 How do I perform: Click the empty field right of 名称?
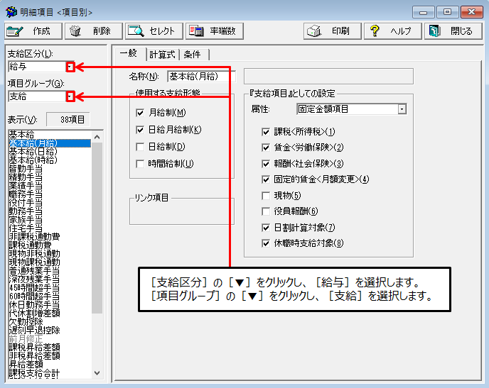[328, 77]
